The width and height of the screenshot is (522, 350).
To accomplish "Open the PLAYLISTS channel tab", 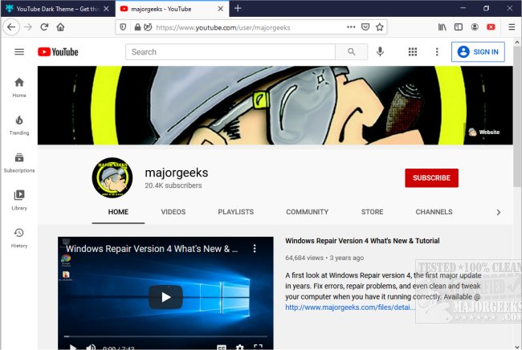I will pos(235,212).
